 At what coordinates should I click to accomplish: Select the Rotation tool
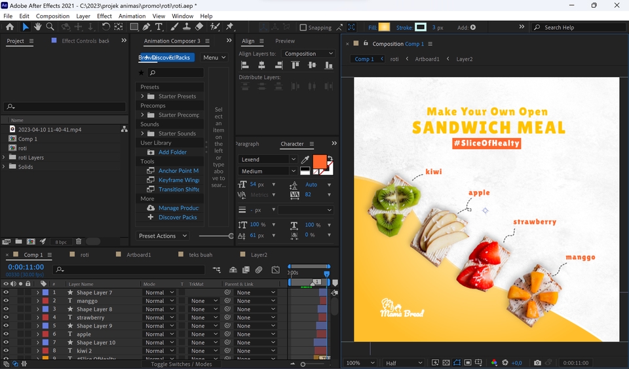105,27
